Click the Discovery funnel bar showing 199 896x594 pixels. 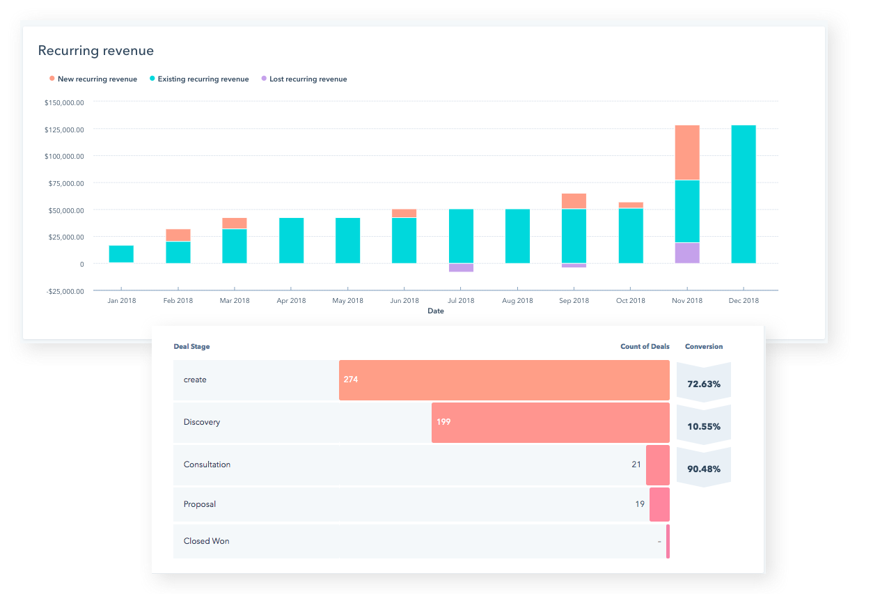coord(550,423)
